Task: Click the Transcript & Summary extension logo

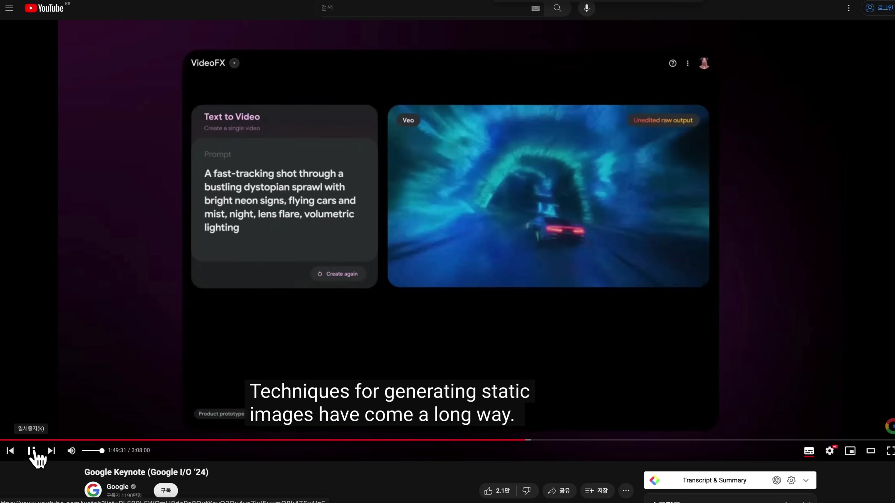Action: 655,480
